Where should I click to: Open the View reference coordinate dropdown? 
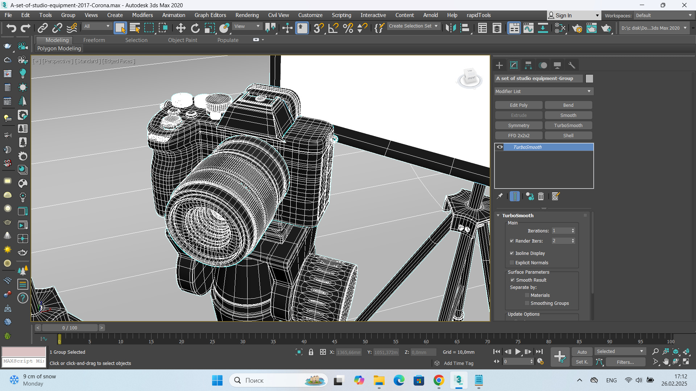point(247,26)
